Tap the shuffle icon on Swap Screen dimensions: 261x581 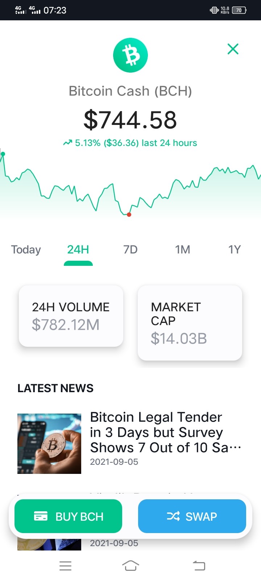coord(173,516)
